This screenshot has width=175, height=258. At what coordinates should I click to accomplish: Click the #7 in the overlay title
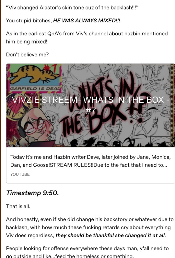[x=90, y=111]
